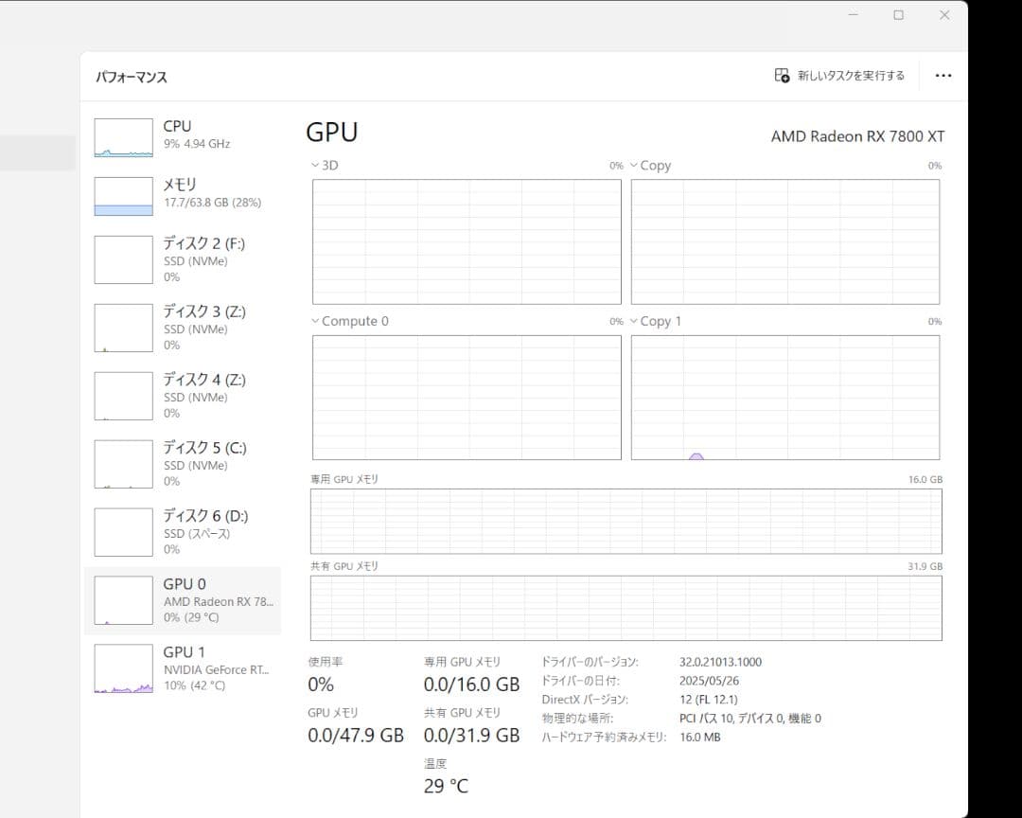Open the three-dot more options menu

pyautogui.click(x=943, y=76)
